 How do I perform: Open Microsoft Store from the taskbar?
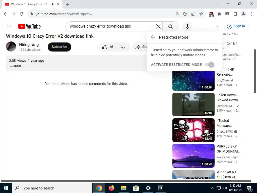pyautogui.click(x=136, y=188)
